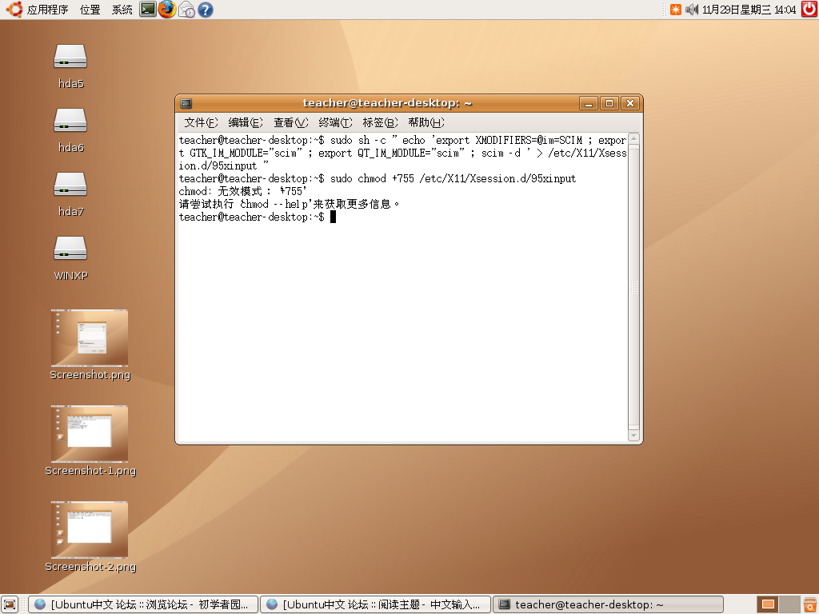Viewport: 819px width, 614px height.
Task: Open the System menu (系统)
Action: pos(122,10)
